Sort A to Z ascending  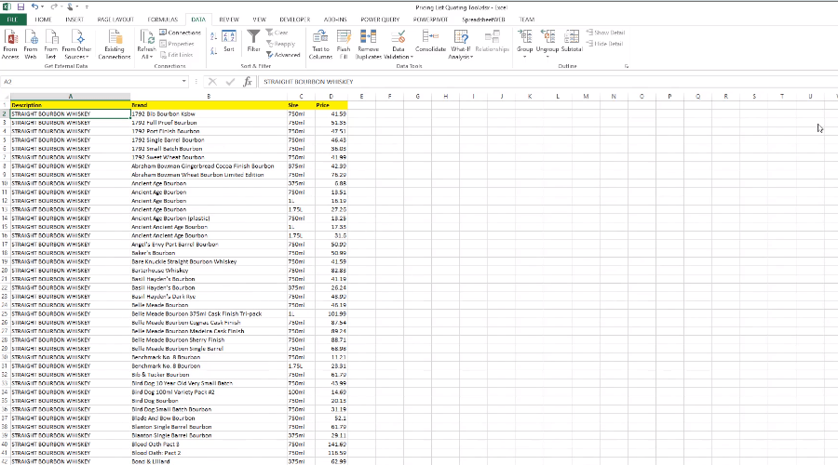pos(214,36)
